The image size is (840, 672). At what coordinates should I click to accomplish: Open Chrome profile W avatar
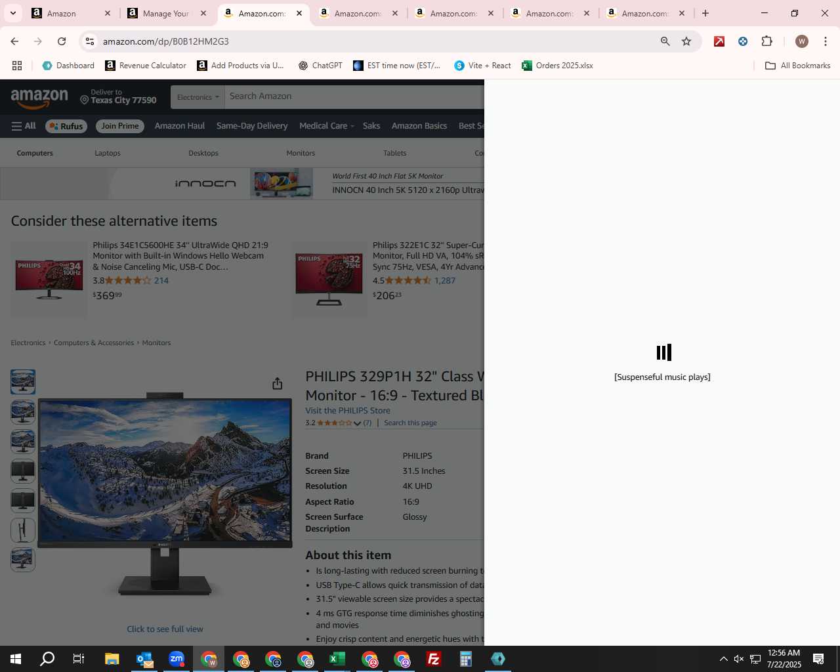pos(801,41)
